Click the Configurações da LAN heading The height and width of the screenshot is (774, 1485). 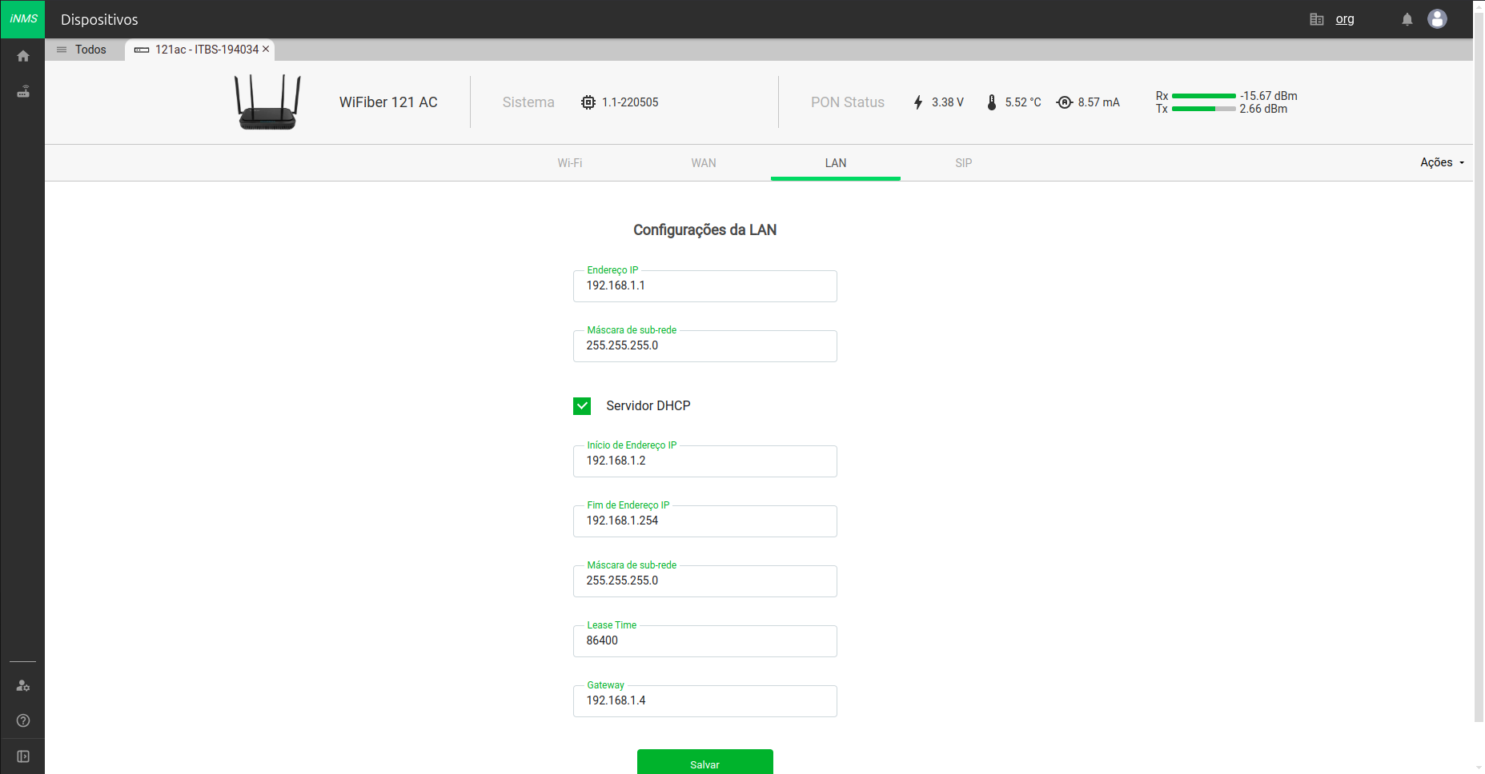tap(705, 230)
